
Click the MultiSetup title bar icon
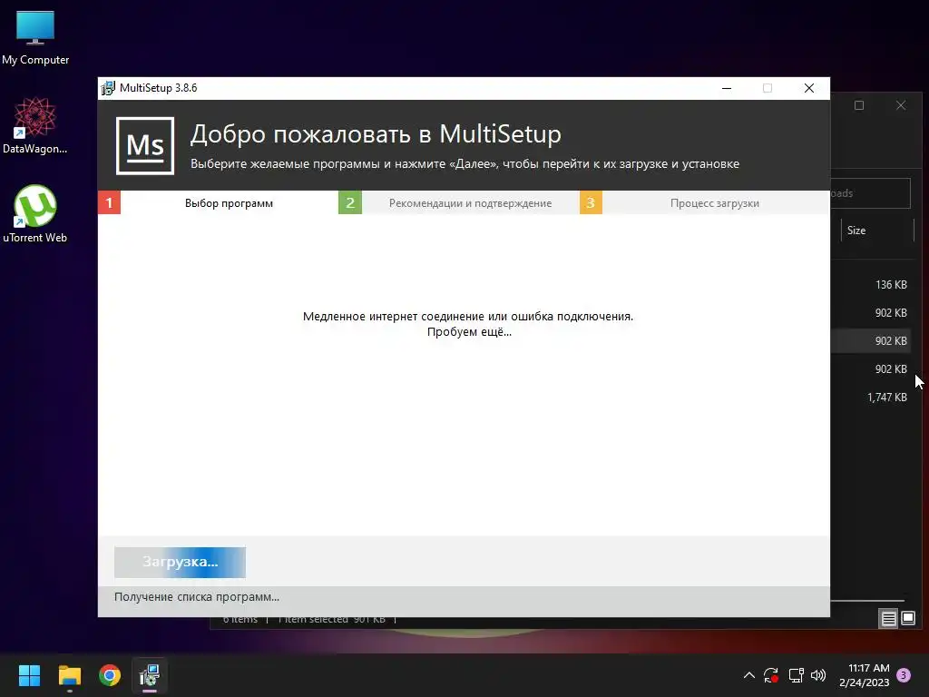[108, 88]
